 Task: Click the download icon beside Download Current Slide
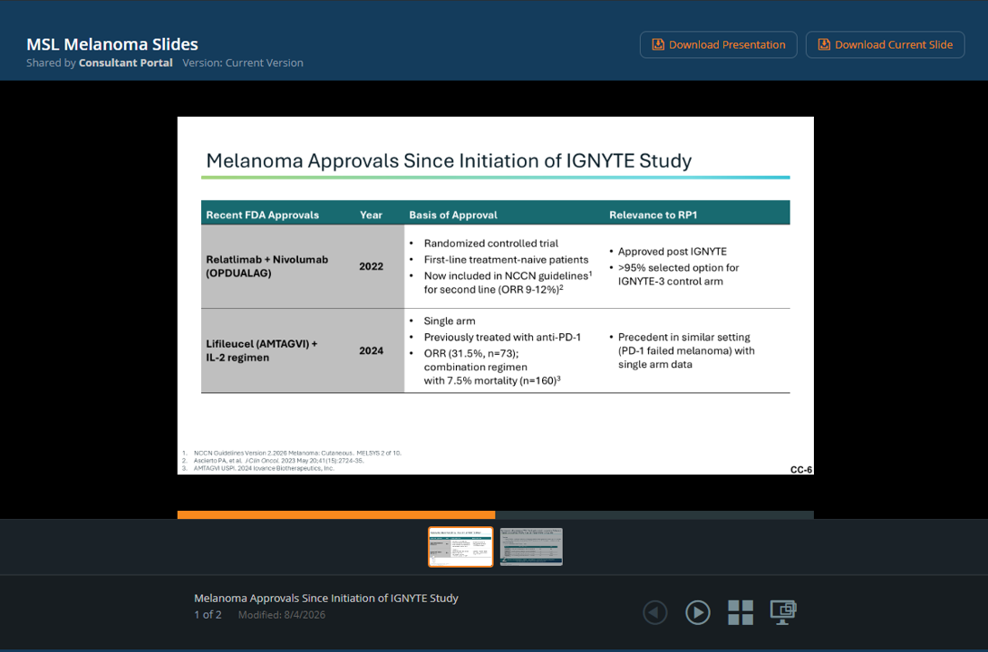tap(824, 44)
